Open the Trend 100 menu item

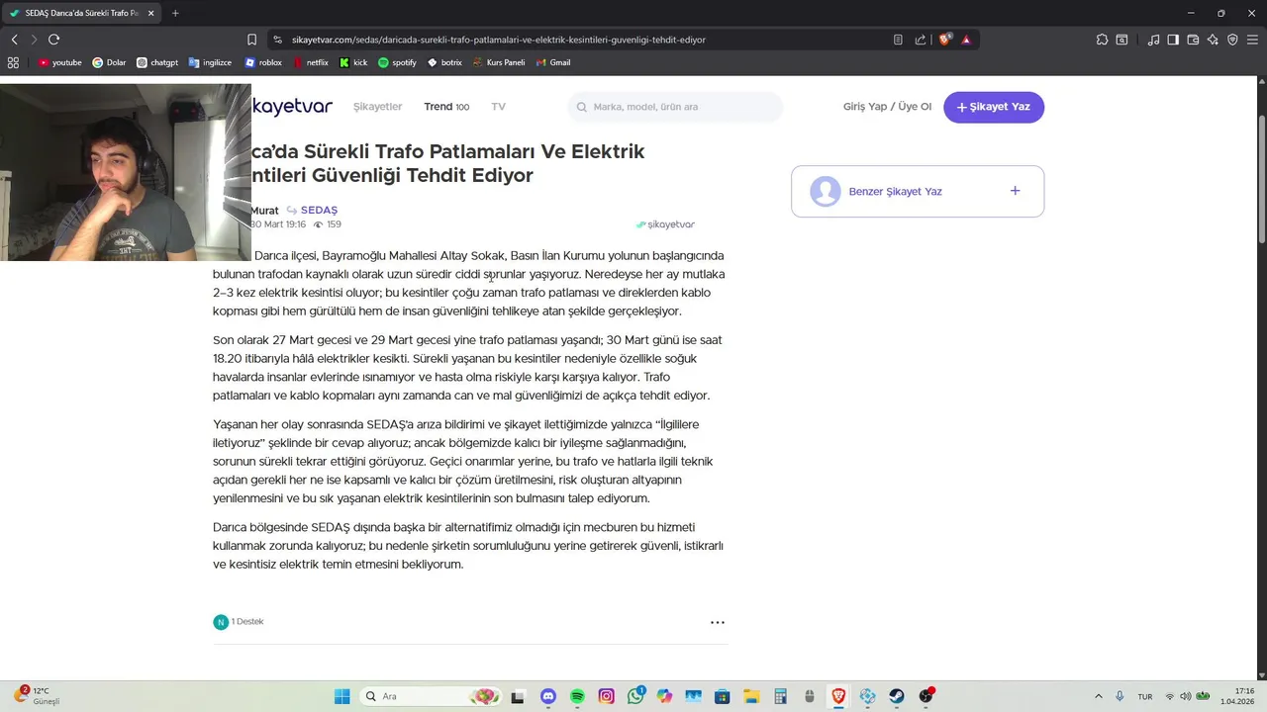[x=446, y=107]
